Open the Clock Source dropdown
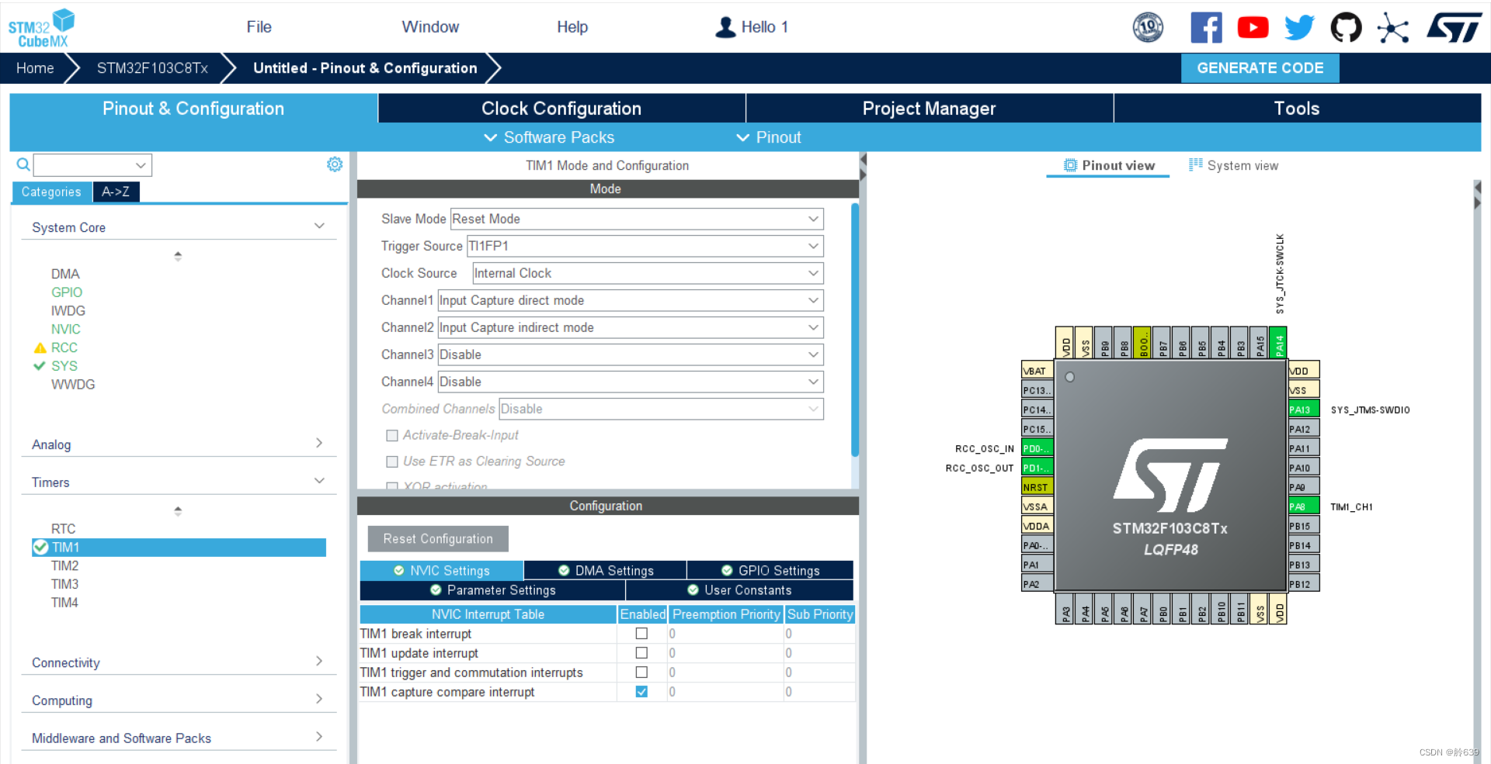 click(648, 273)
